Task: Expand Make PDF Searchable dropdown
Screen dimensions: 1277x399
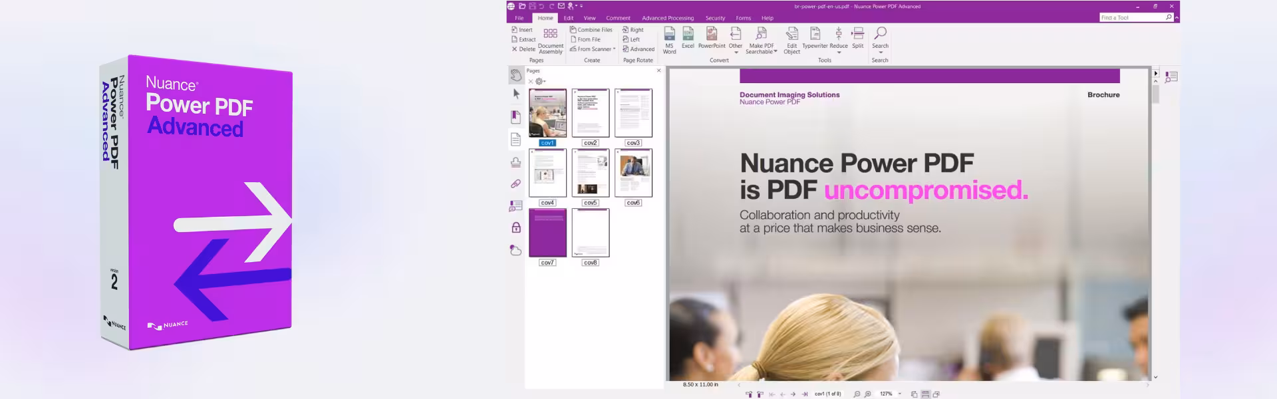Action: pyautogui.click(x=776, y=51)
